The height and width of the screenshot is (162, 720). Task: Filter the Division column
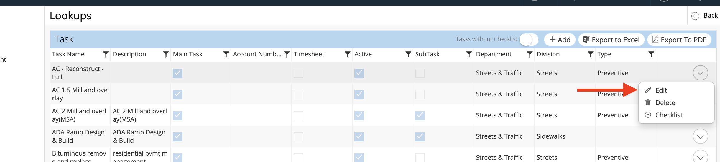tap(591, 54)
